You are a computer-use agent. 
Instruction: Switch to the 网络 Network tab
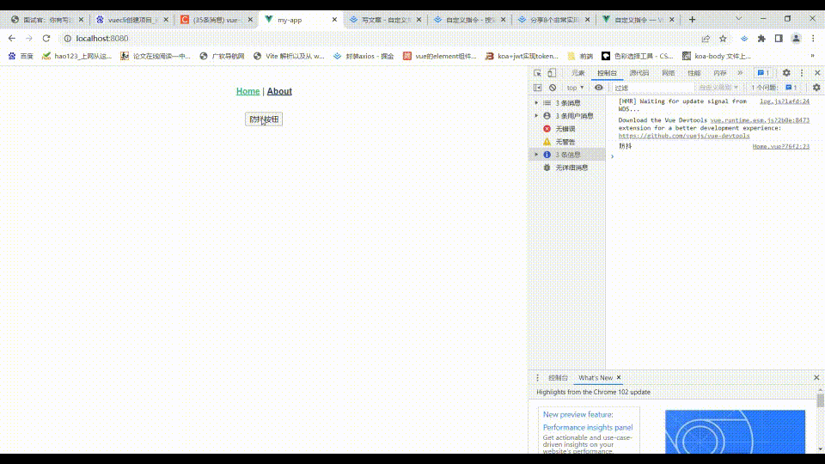pos(669,73)
